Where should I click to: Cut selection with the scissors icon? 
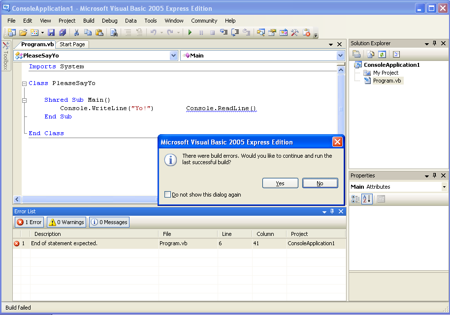pos(77,32)
